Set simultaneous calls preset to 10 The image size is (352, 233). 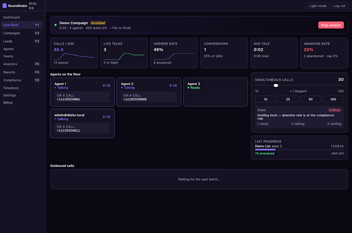(265, 99)
